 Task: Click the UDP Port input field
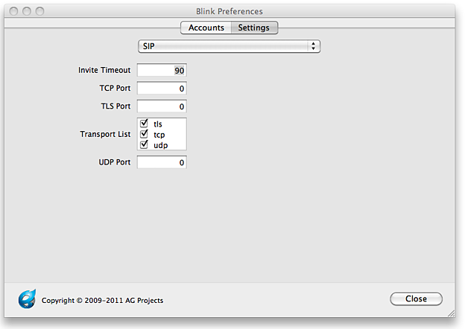162,162
